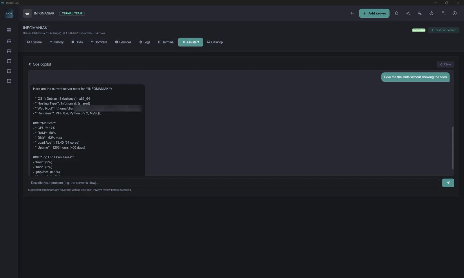Click the T/OS logo in the sidebar

point(9,13)
